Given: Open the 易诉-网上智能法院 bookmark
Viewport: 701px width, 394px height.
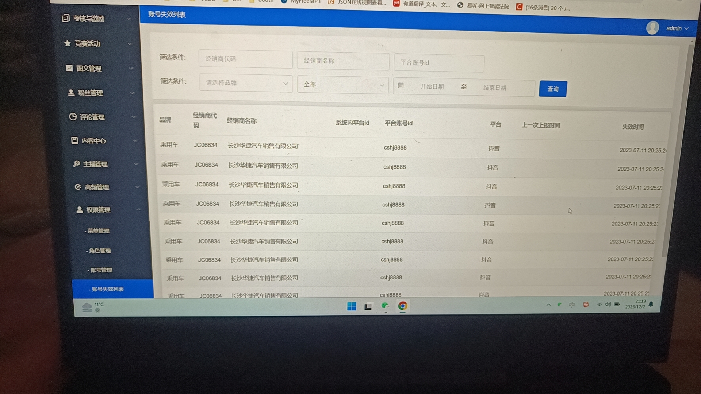Looking at the screenshot, I should (483, 6).
